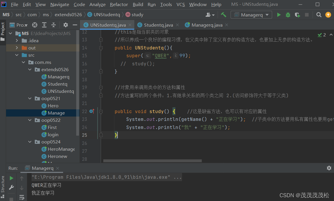The height and width of the screenshot is (201, 334).
Task: Expand the .idea folder
Action: 17,40
